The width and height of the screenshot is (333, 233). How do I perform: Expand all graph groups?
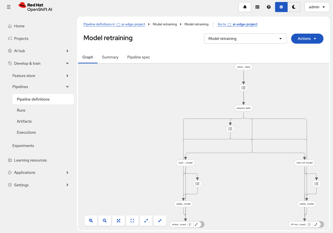pos(146,221)
